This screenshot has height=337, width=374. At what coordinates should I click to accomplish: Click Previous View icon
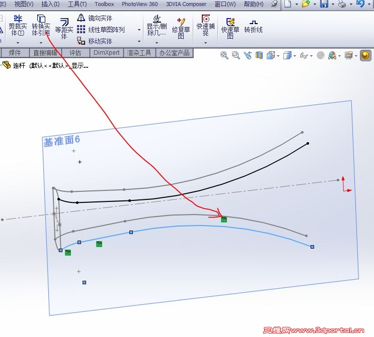(248, 55)
